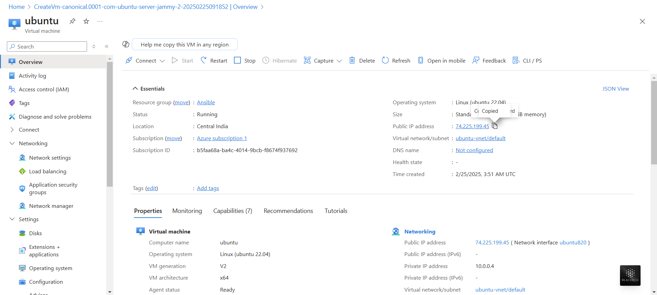Viewport: 657px width, 295px height.
Task: Switch to the Capabilities (7) tab
Action: 233,211
